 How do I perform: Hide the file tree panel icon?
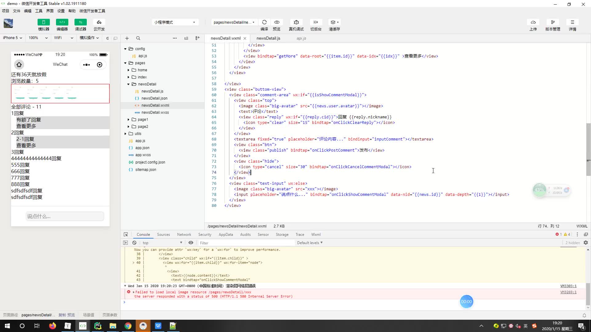click(x=198, y=38)
